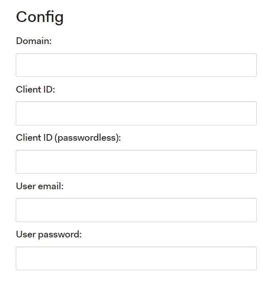The width and height of the screenshot is (263, 281).
Task: Click the "User email:" label
Action: pos(40,186)
